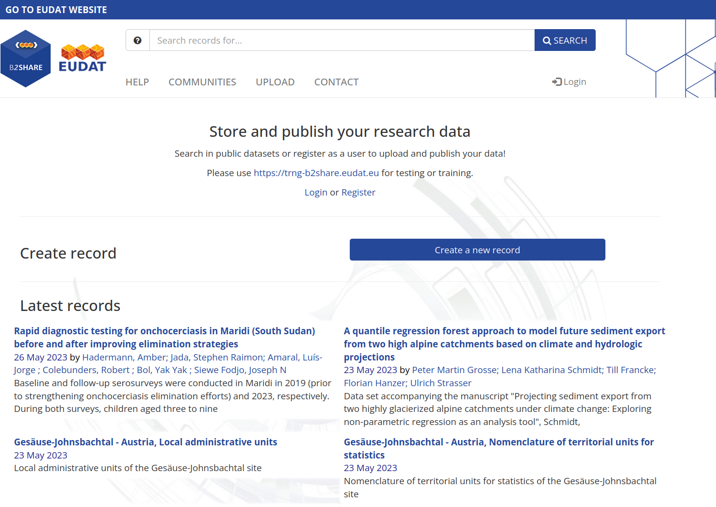Click the EUDAT logo

click(x=82, y=59)
